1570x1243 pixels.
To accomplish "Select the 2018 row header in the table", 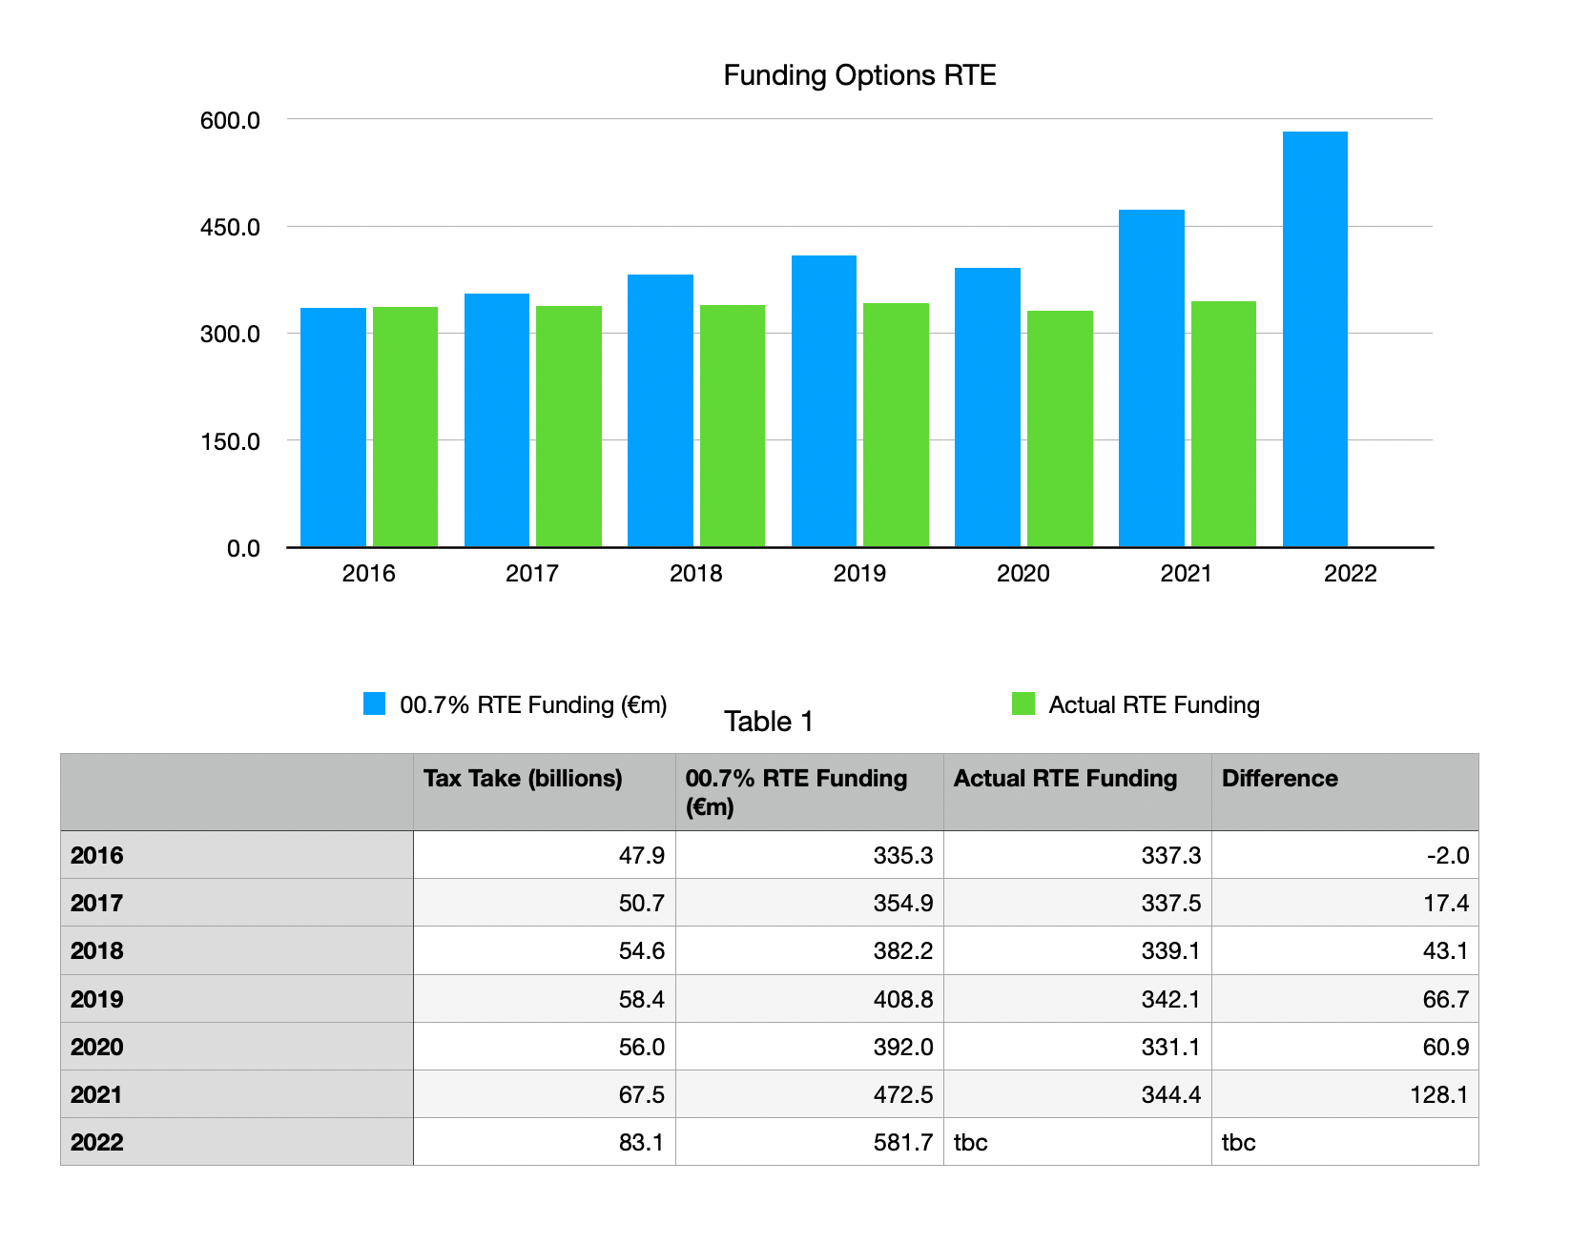I will [x=237, y=950].
